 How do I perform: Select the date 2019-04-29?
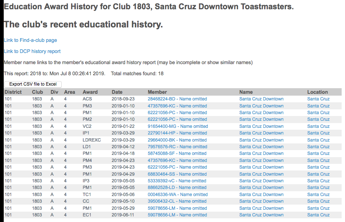123,174
